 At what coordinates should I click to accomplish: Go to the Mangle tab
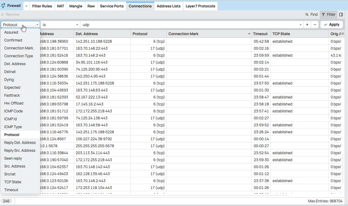pyautogui.click(x=76, y=6)
